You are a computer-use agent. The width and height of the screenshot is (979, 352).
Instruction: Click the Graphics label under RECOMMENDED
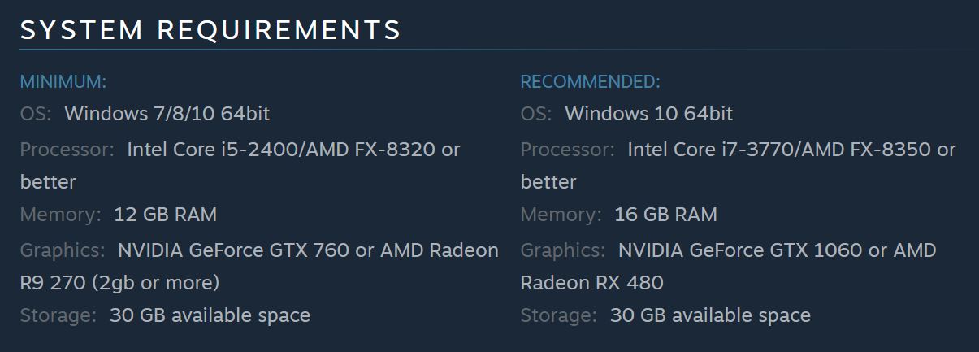click(563, 250)
